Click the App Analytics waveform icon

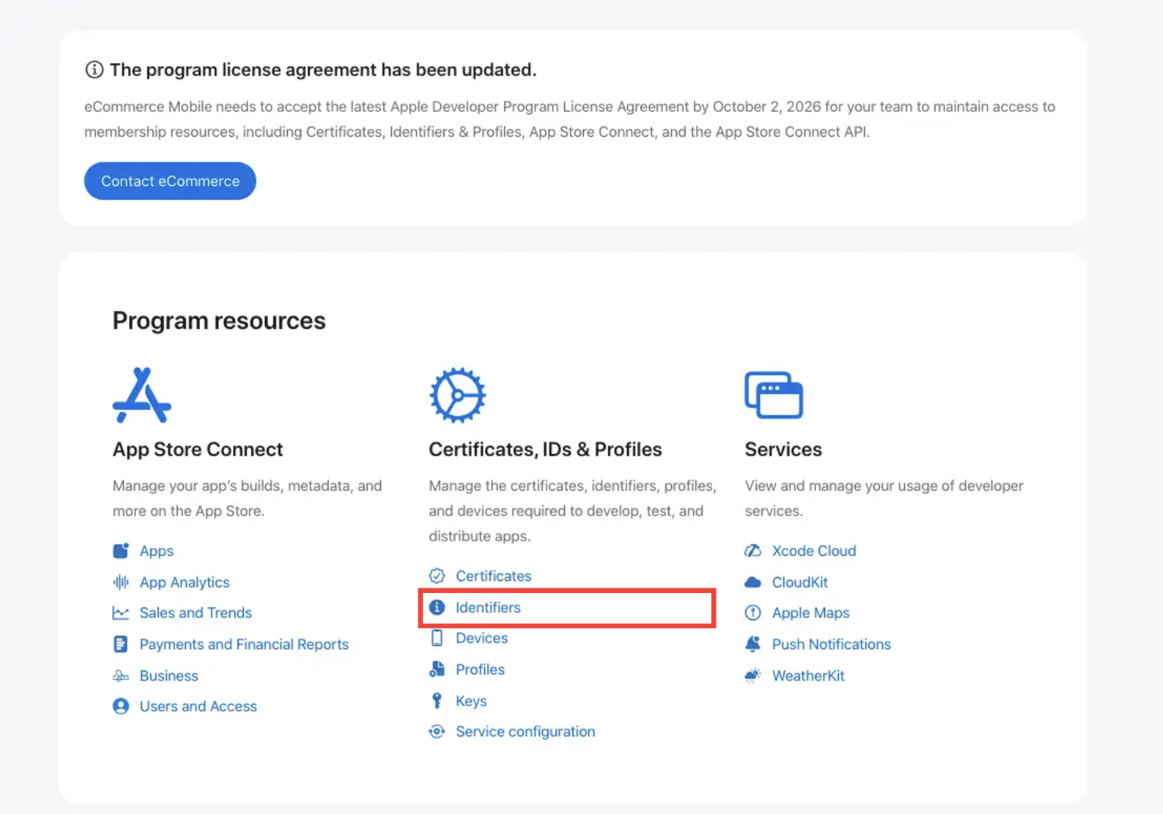click(121, 582)
